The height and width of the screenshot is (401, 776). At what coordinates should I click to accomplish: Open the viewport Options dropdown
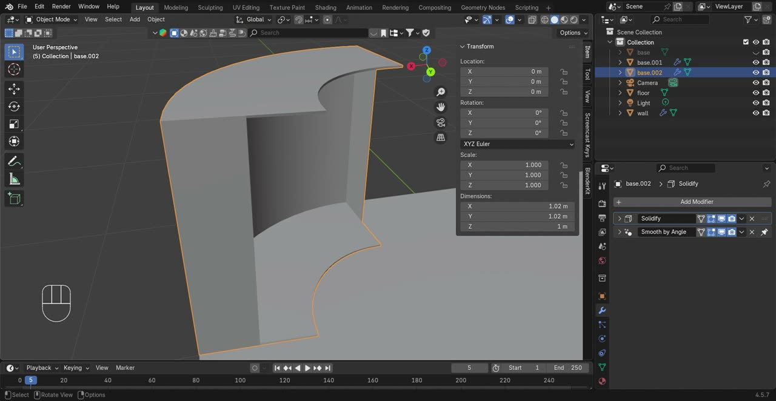pos(574,33)
